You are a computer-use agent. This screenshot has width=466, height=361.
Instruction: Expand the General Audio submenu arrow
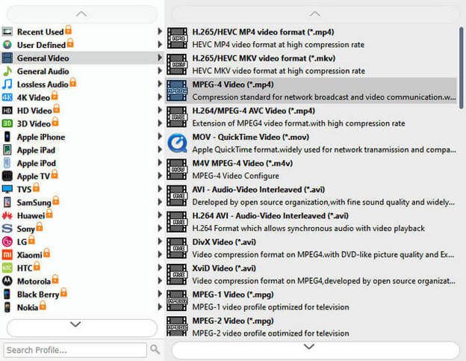[160, 71]
